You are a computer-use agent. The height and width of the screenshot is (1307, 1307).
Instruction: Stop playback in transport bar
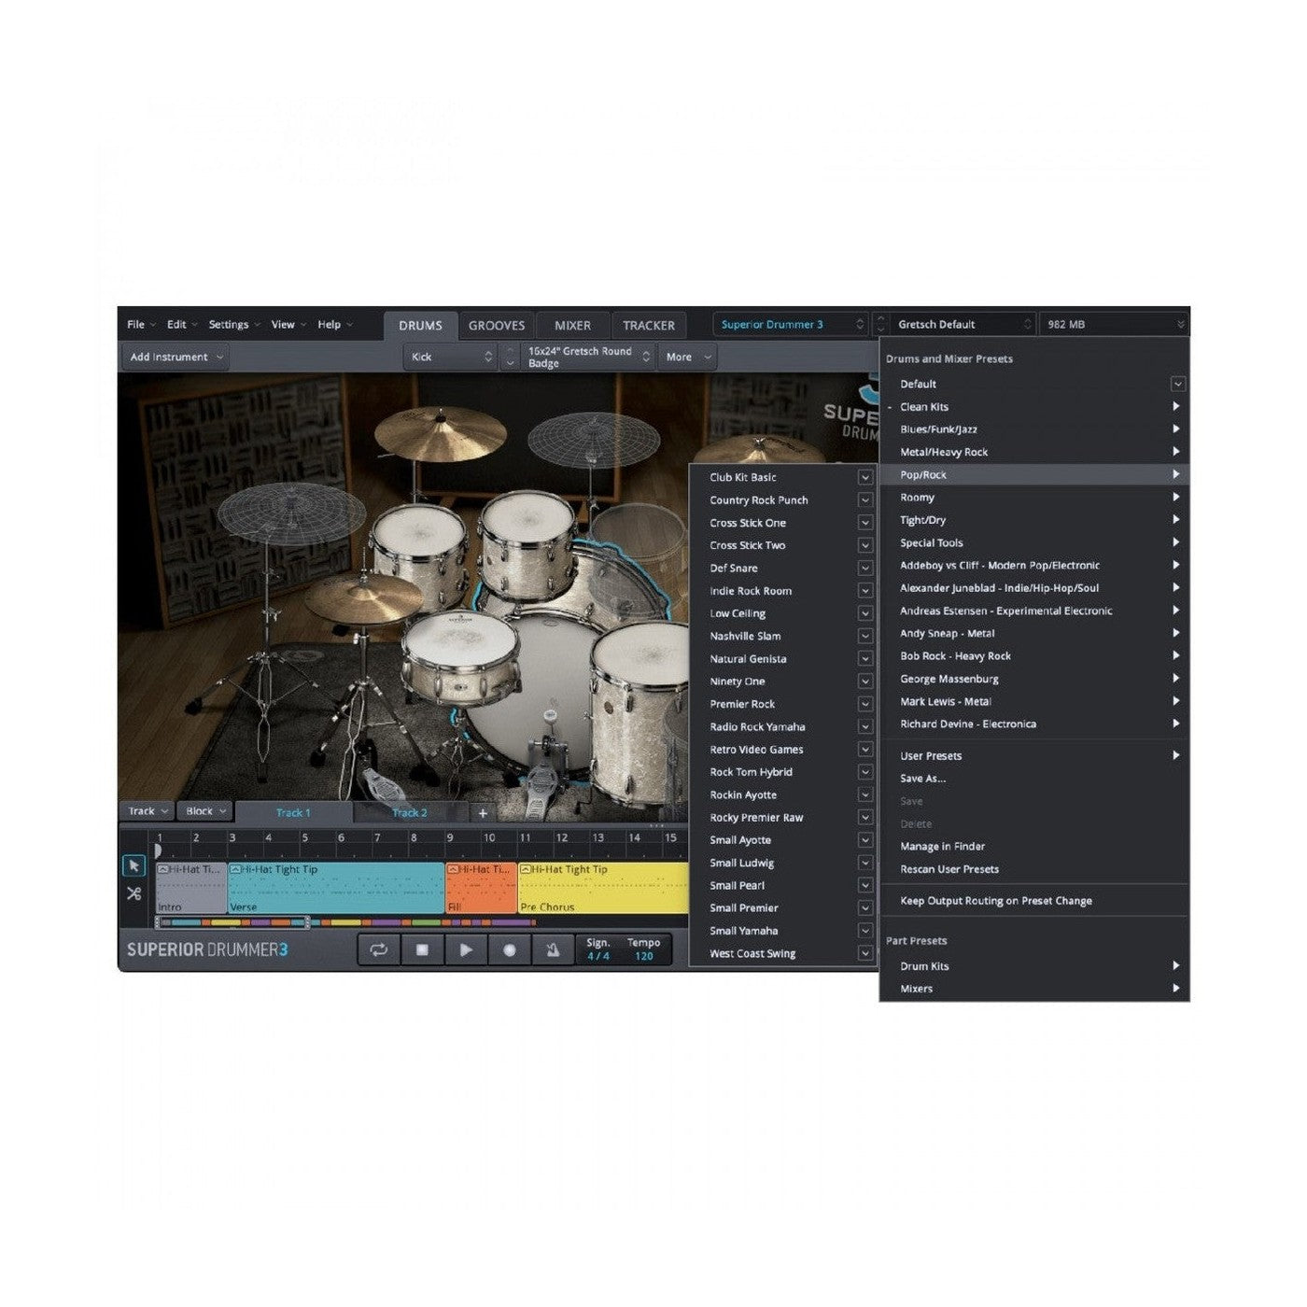pyautogui.click(x=422, y=949)
